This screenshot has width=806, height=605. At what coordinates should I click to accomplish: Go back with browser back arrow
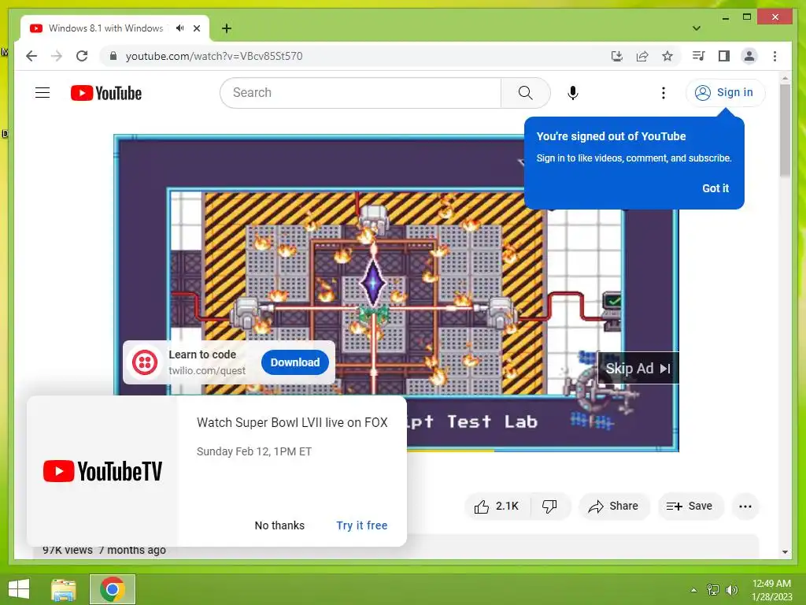pos(31,56)
